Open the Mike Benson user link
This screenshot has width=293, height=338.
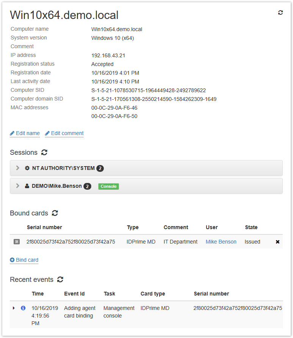221,242
